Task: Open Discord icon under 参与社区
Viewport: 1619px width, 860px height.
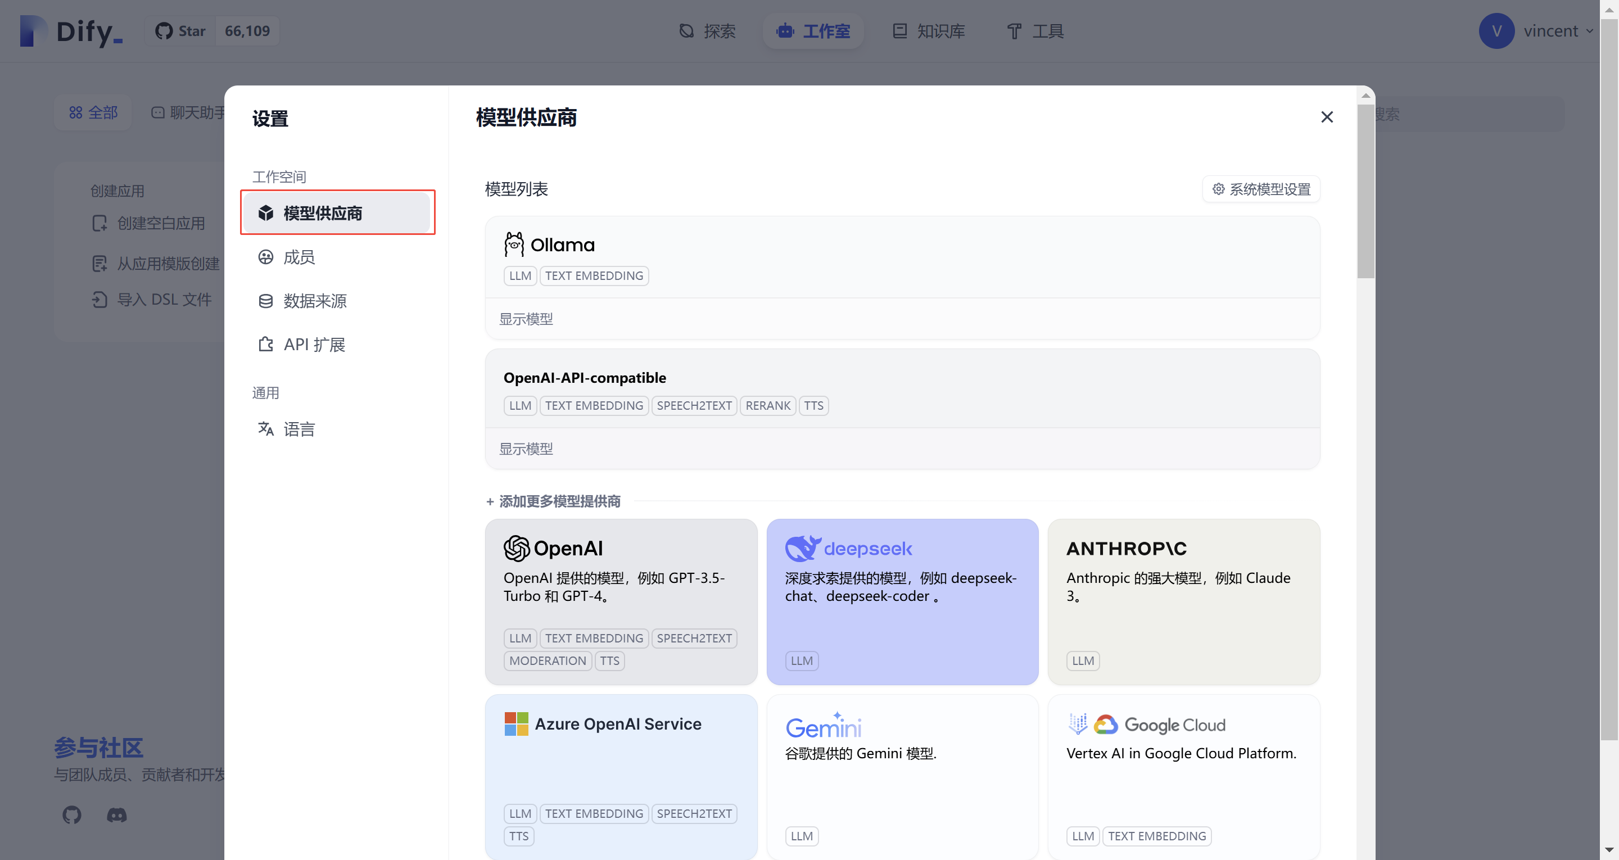Action: (116, 814)
